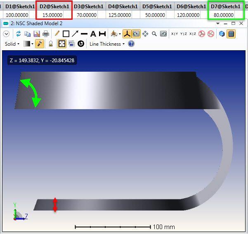
Task: Switch to the Y|Z view
Action: [184, 34]
